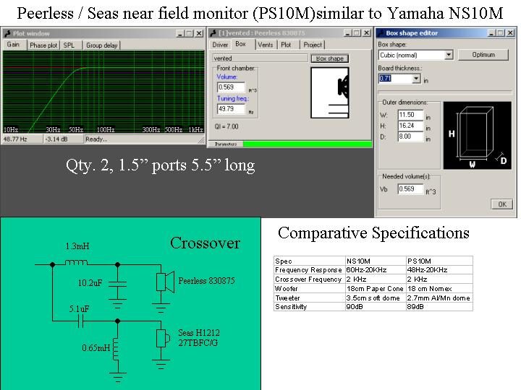Image resolution: width=521 pixels, height=390 pixels.
Task: Click the Ready.. status text
Action: 96,139
